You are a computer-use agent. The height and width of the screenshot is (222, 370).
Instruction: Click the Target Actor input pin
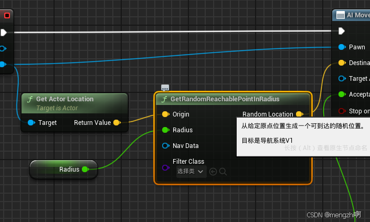pyautogui.click(x=342, y=78)
